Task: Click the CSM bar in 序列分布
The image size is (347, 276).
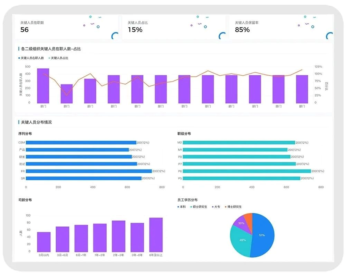Action: (x=81, y=143)
